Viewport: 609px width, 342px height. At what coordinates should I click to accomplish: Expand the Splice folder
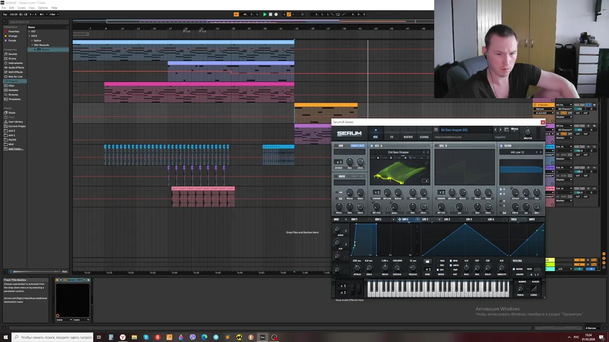tap(32, 41)
